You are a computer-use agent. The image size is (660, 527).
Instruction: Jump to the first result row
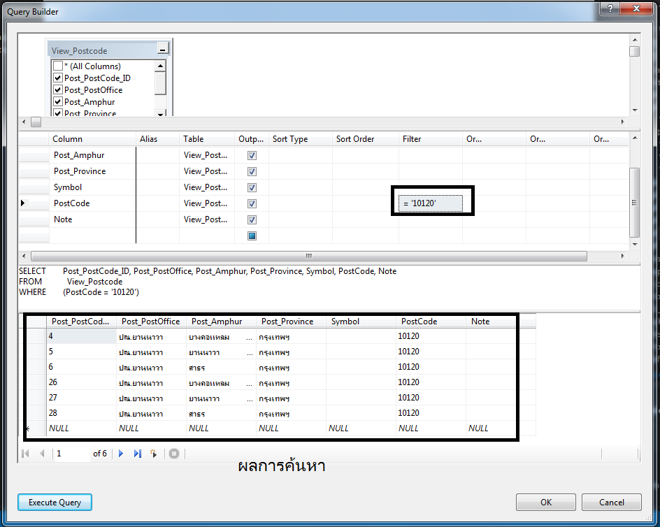26,454
